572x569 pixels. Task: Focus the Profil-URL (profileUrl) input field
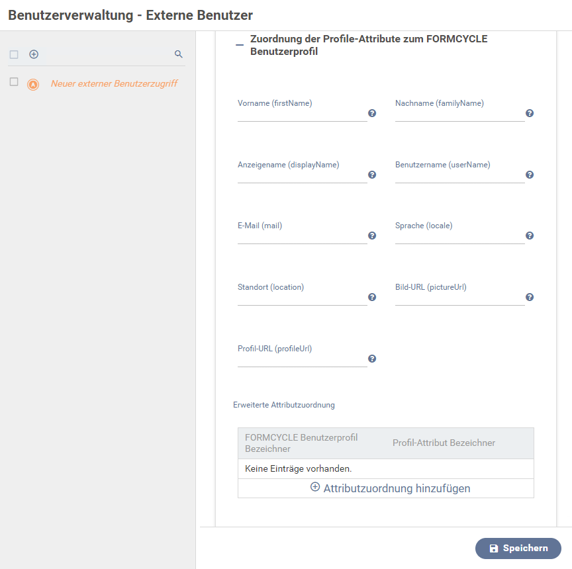pos(302,360)
